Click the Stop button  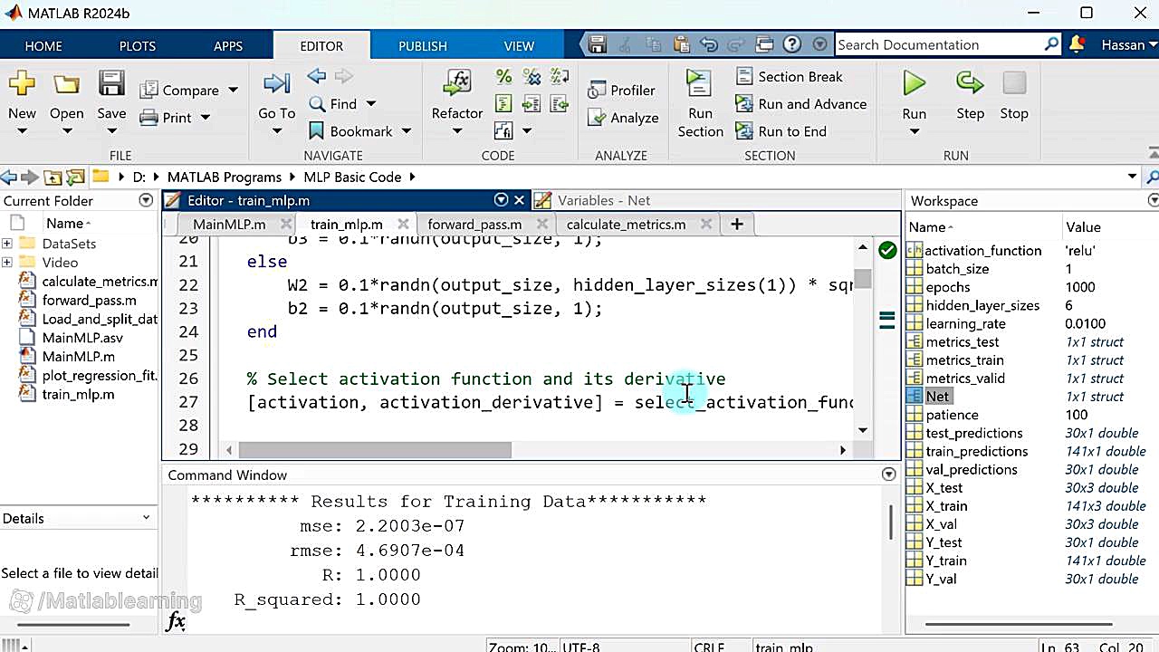pyautogui.click(x=1014, y=95)
